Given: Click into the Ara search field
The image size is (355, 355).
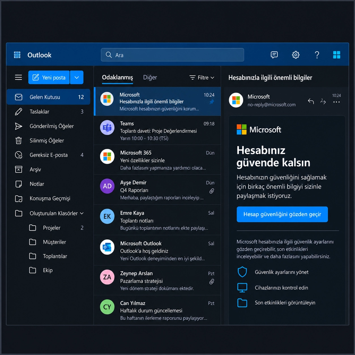Looking at the screenshot, I should point(172,55).
